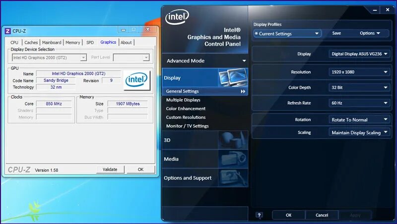Open the Resolution dropdown showing 1920 x 1080
The height and width of the screenshot is (224, 397).
[359, 72]
